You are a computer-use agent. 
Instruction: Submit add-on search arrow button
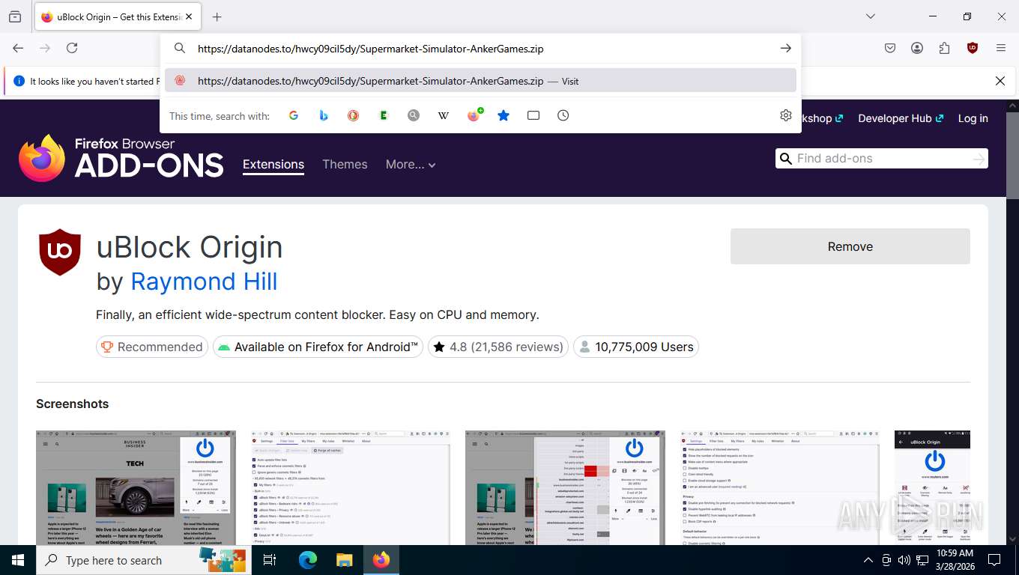click(979, 159)
